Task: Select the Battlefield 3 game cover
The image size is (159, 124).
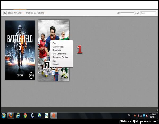Action: click(20, 50)
